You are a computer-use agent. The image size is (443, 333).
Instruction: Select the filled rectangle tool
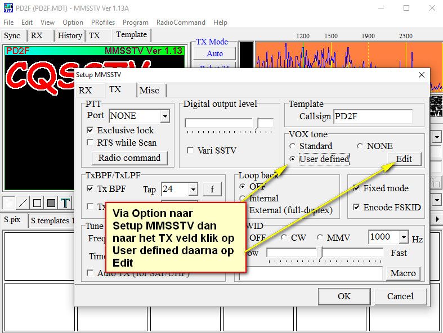tap(51, 203)
